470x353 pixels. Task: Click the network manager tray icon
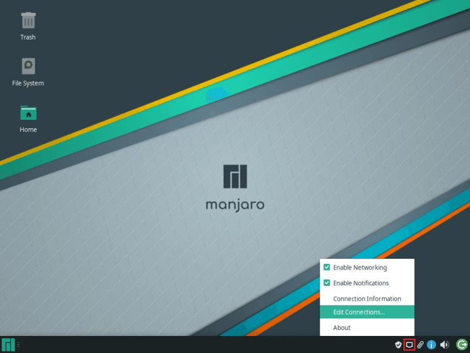[409, 345]
